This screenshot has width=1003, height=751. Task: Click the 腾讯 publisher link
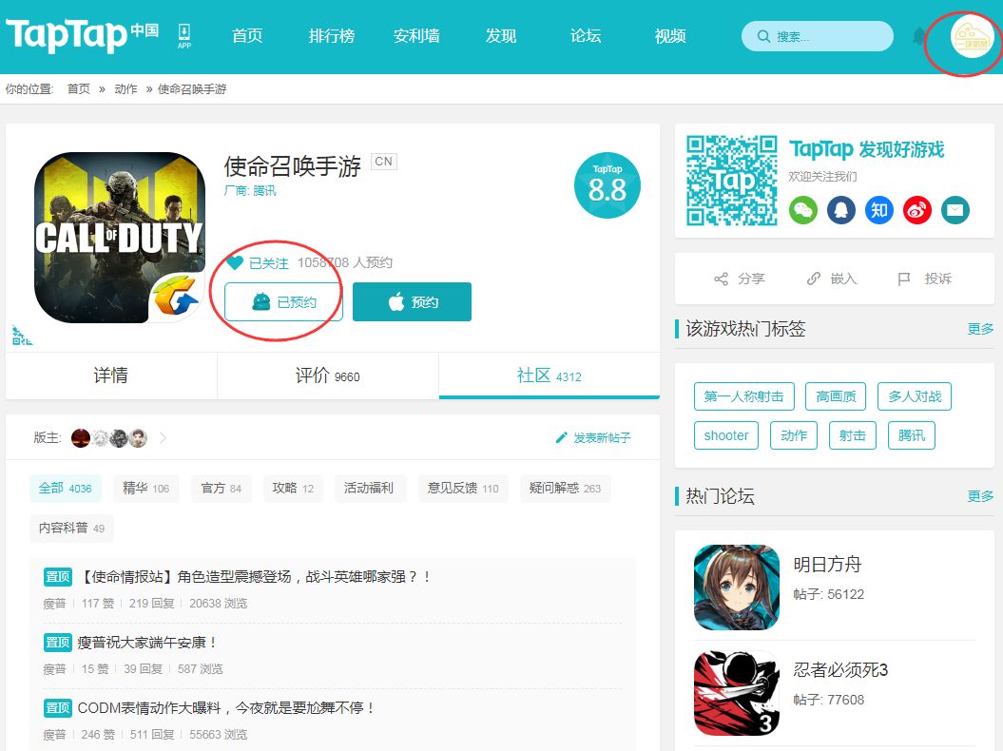[x=265, y=191]
